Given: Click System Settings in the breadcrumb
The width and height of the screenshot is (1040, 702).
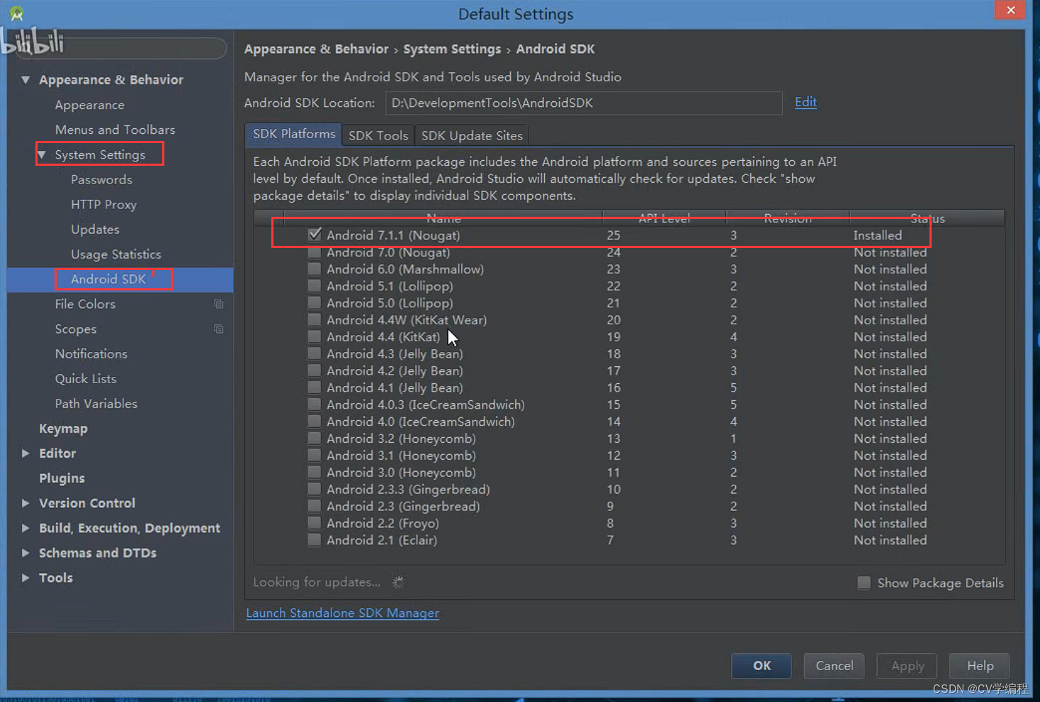Looking at the screenshot, I should 452,49.
